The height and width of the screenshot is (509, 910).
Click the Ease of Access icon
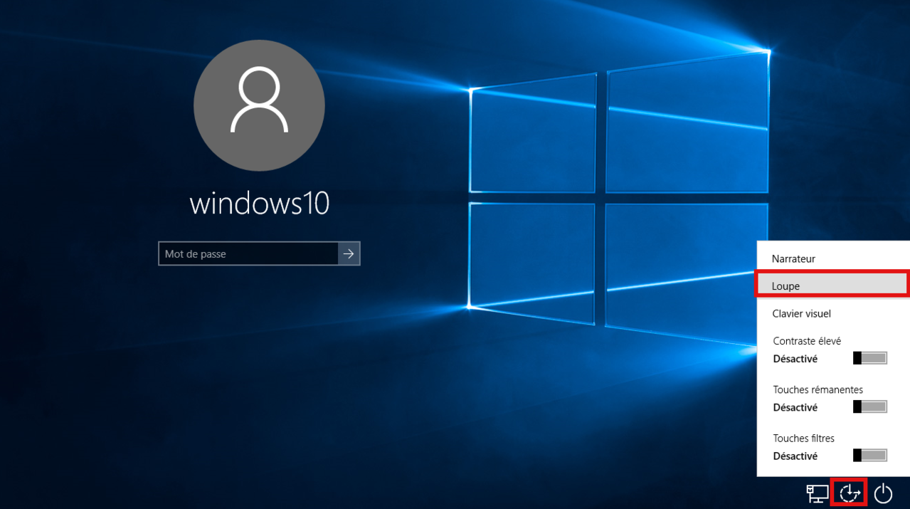(x=850, y=493)
